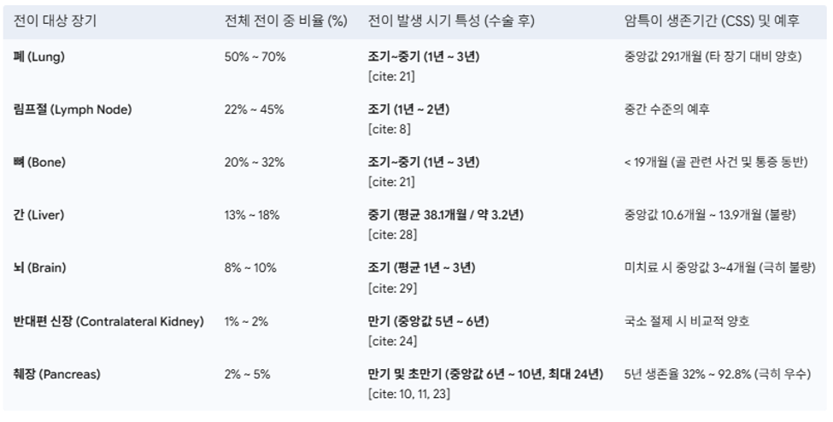Open the [cite: 10, 11, 23] citation
833x422 pixels.
pyautogui.click(x=409, y=394)
